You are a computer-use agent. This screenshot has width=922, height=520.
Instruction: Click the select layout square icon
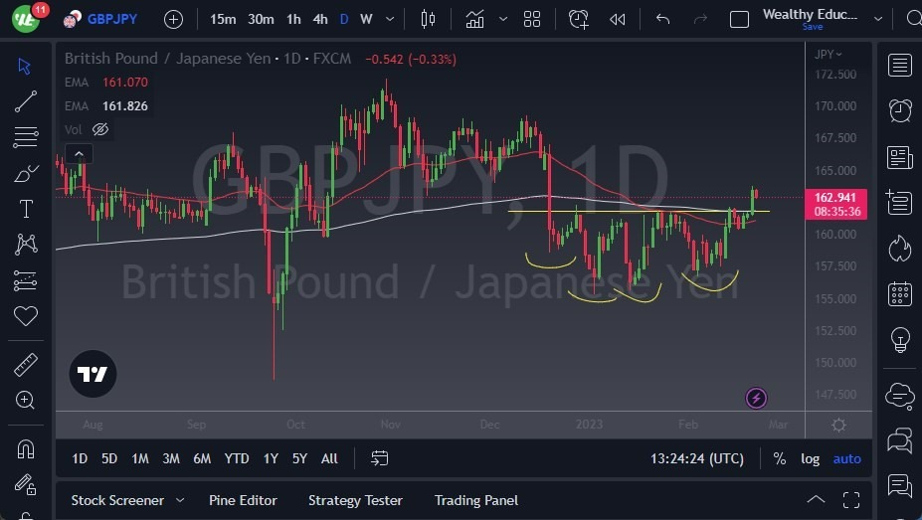pos(739,20)
